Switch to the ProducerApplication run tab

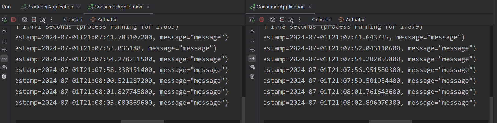50,7
